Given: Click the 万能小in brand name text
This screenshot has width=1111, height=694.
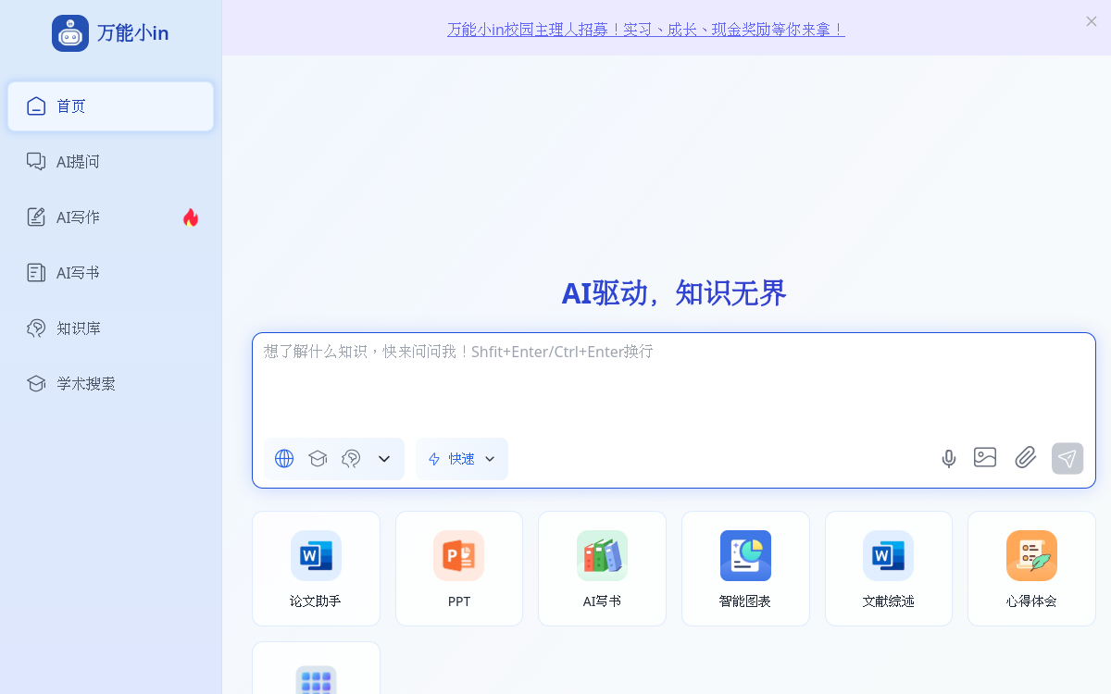Looking at the screenshot, I should (133, 33).
